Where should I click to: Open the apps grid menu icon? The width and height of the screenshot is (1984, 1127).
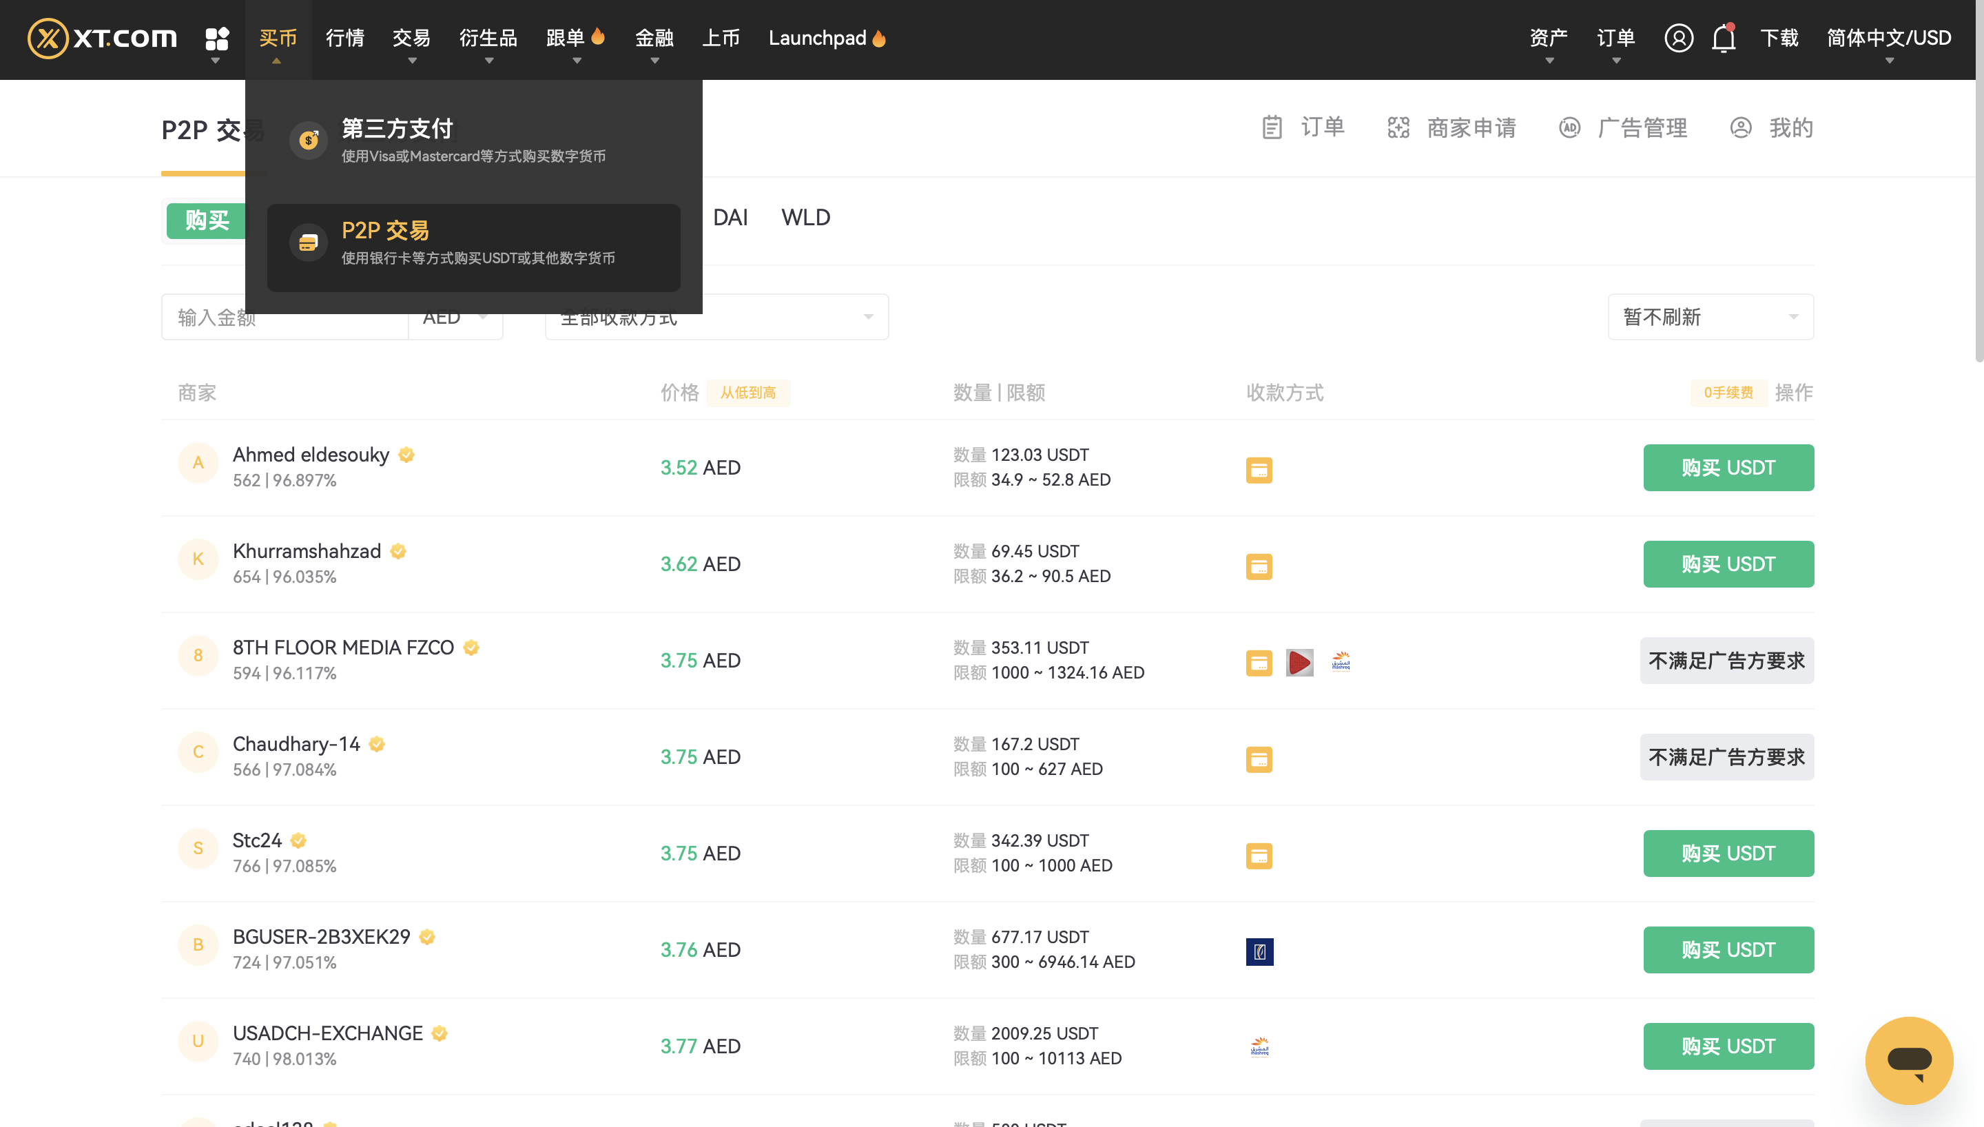217,38
